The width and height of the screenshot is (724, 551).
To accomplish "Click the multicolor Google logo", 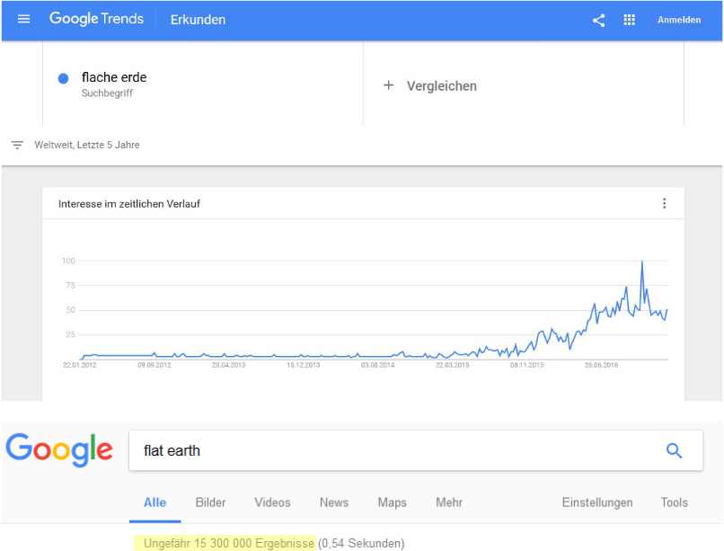I will coord(59,449).
